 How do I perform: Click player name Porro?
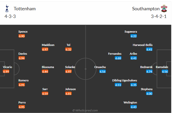(x=22, y=102)
